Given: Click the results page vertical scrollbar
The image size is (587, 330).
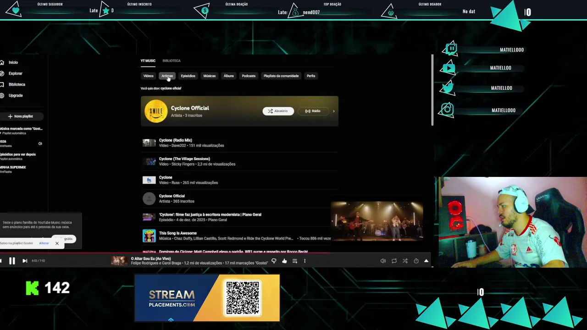Looking at the screenshot, I should (432, 89).
